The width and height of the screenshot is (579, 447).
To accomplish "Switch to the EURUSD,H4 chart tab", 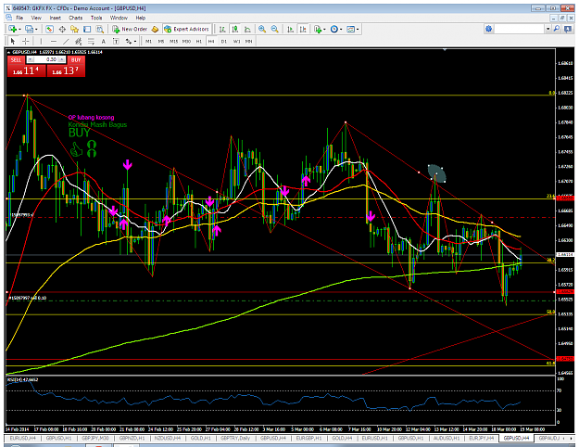I will point(22,438).
